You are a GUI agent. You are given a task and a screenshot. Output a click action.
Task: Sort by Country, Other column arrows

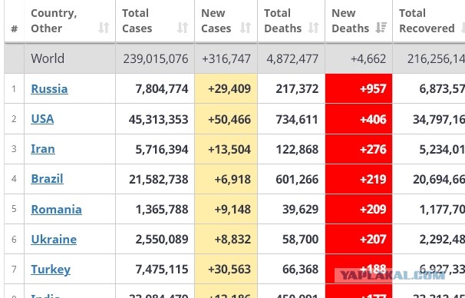pos(104,28)
